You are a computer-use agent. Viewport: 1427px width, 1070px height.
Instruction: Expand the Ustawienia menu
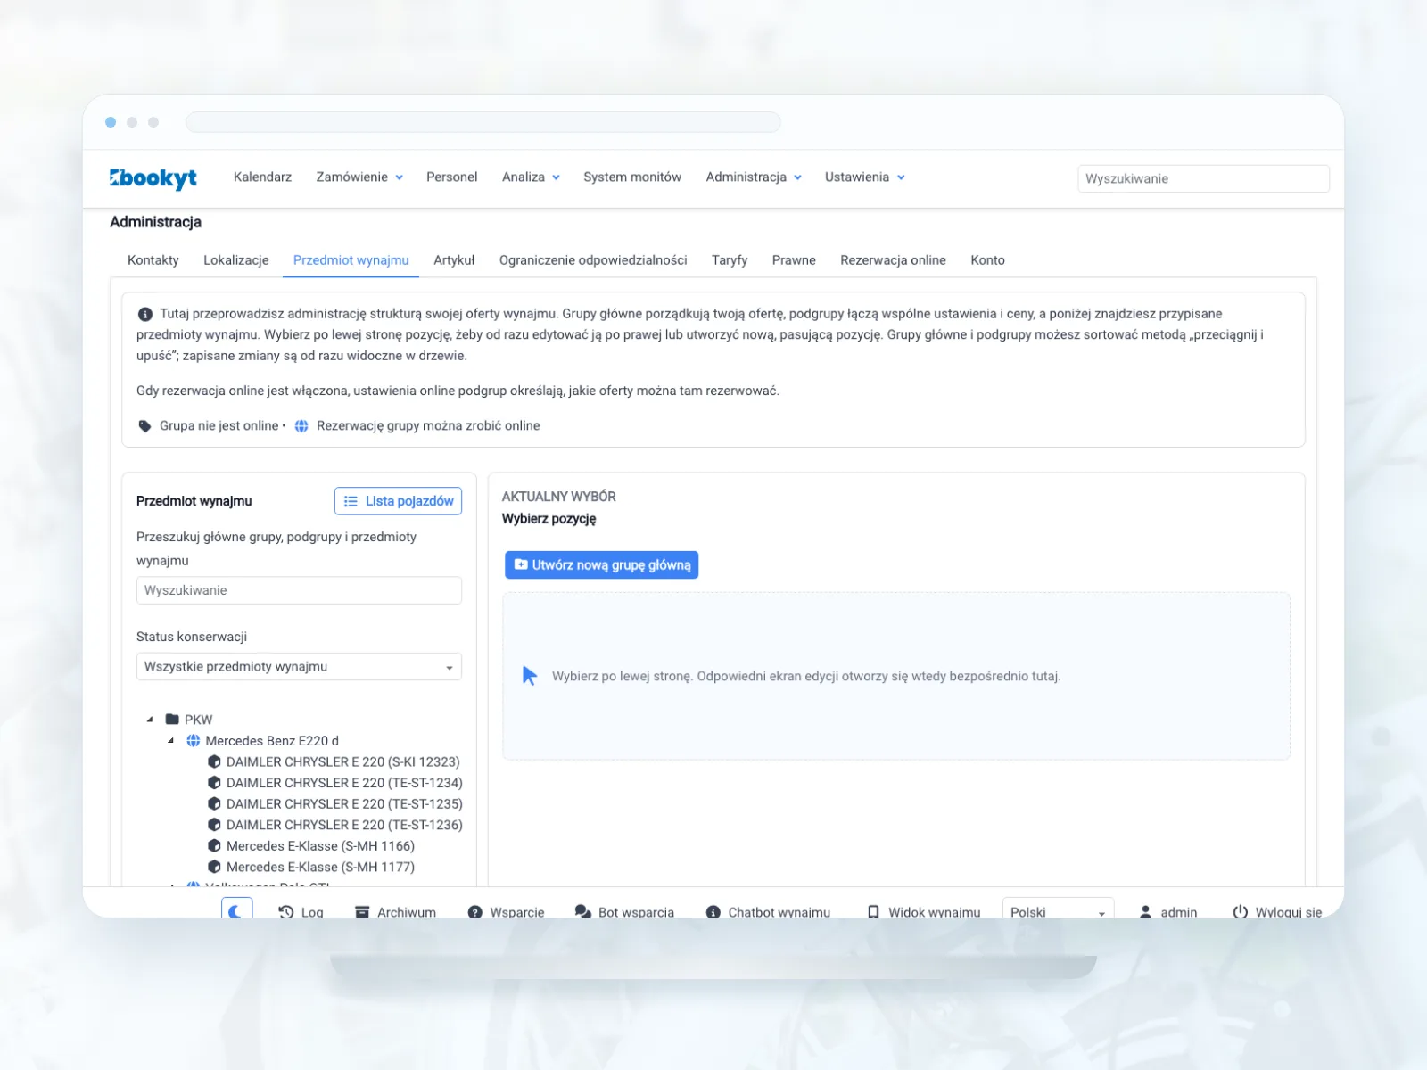[865, 177]
